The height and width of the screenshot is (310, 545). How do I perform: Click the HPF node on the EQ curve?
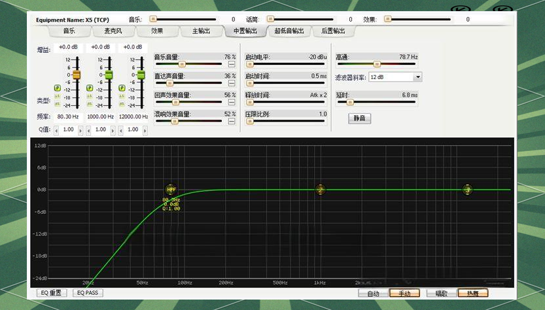[x=171, y=190]
